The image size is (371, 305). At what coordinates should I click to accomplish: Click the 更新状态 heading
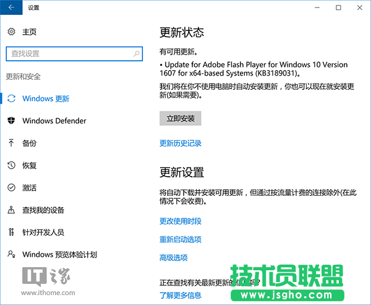182,32
